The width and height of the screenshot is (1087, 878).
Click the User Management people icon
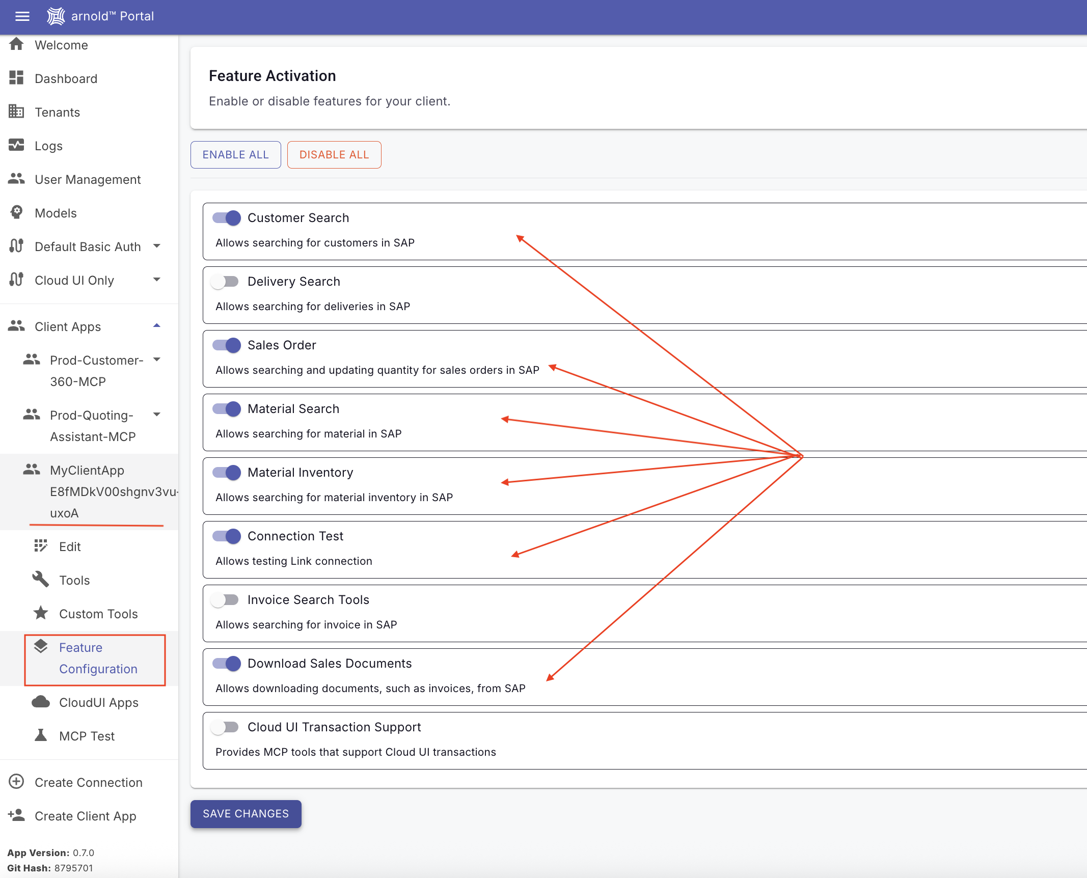16,179
